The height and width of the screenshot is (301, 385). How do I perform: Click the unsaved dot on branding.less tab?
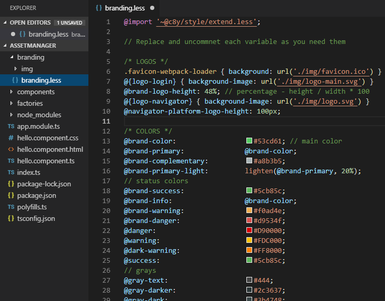coord(152,8)
